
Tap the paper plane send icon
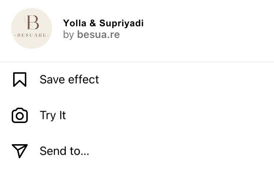pyautogui.click(x=20, y=151)
